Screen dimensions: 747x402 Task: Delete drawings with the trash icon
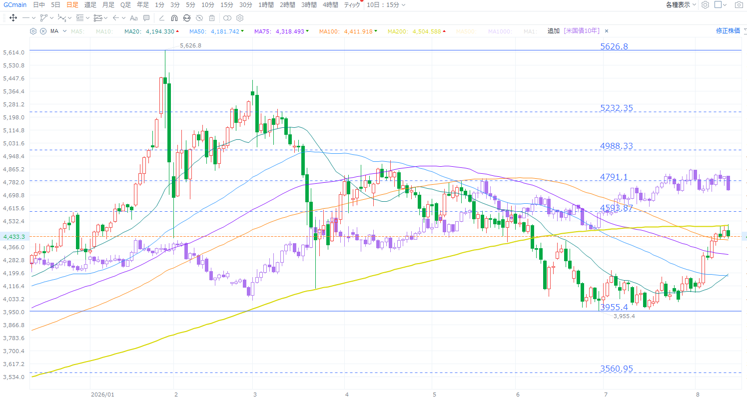pyautogui.click(x=212, y=18)
